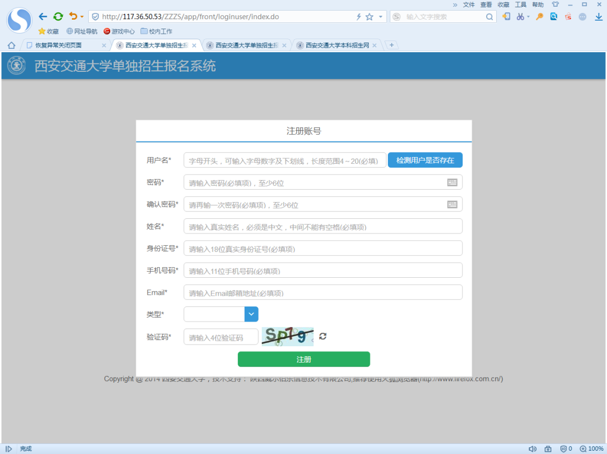The image size is (607, 454).
Task: Expand the address bar dropdown arrow
Action: 380,17
